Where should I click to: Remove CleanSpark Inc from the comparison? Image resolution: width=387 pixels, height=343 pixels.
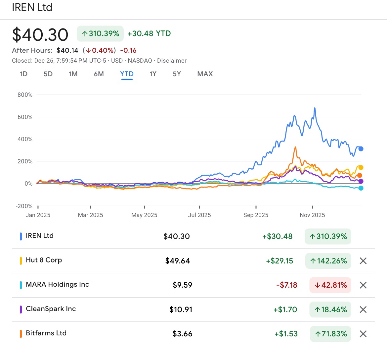coord(363,310)
